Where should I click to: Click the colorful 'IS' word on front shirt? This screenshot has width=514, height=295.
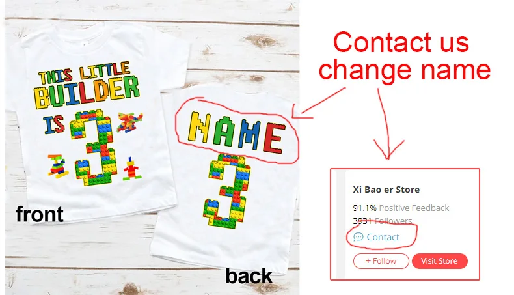point(54,124)
